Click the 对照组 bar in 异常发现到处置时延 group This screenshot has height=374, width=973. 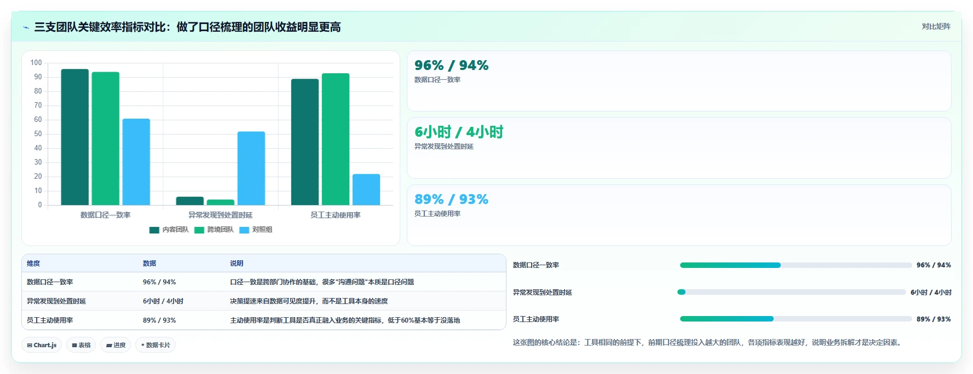click(x=251, y=168)
